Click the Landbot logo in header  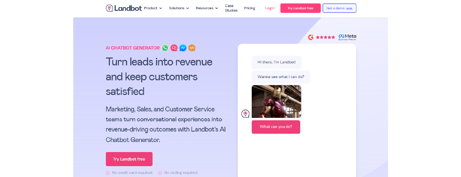click(124, 8)
